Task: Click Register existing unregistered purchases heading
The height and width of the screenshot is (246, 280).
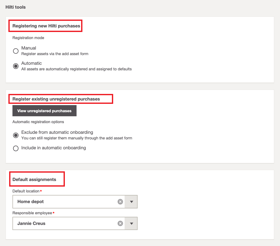Action: click(56, 99)
